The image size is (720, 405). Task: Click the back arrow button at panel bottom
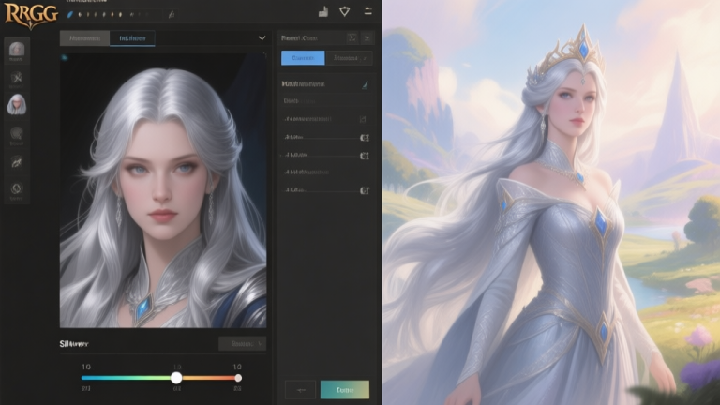(x=300, y=390)
